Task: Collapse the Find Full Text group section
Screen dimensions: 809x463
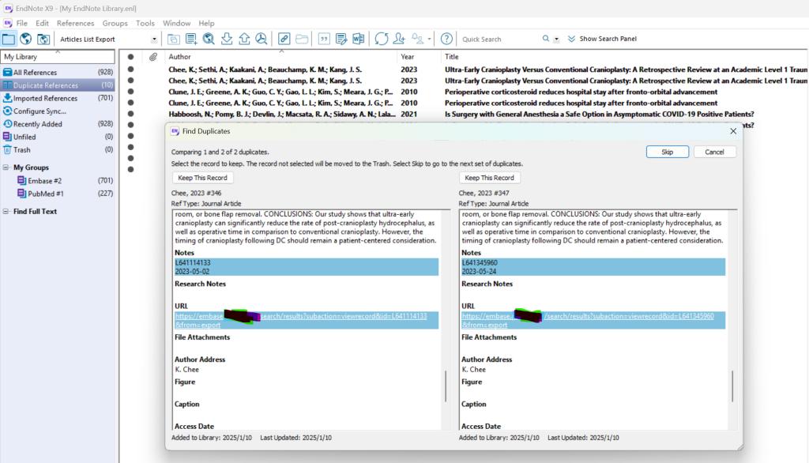Action: click(6, 212)
